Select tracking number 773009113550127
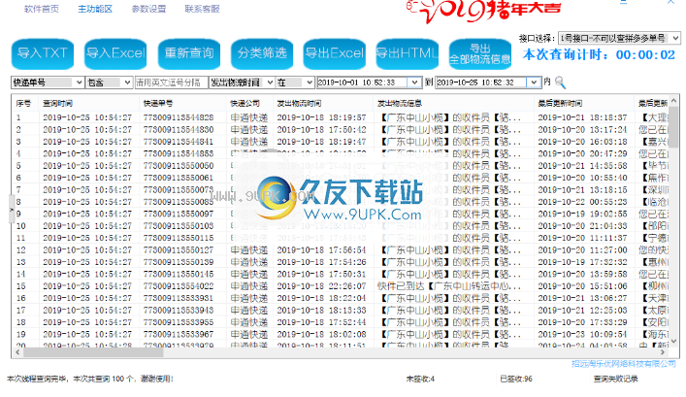 tap(179, 249)
